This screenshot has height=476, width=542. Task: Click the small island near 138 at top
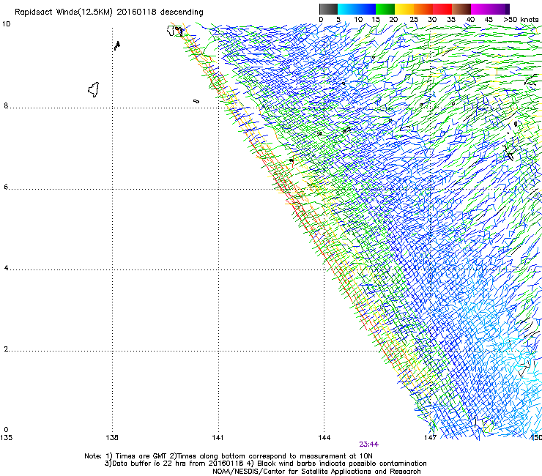click(x=117, y=45)
